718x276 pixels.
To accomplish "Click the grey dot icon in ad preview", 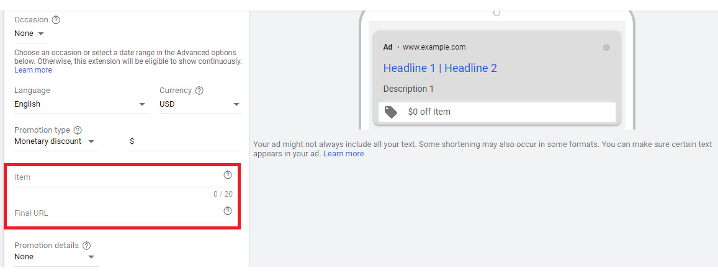I will [x=606, y=47].
